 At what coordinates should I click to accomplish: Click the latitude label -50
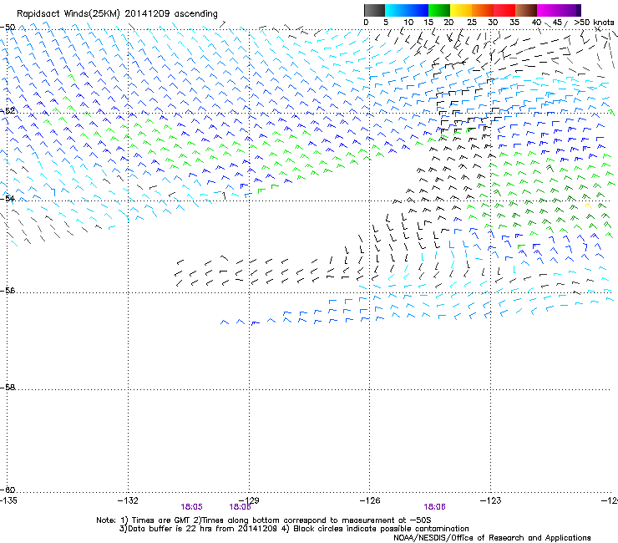8,28
